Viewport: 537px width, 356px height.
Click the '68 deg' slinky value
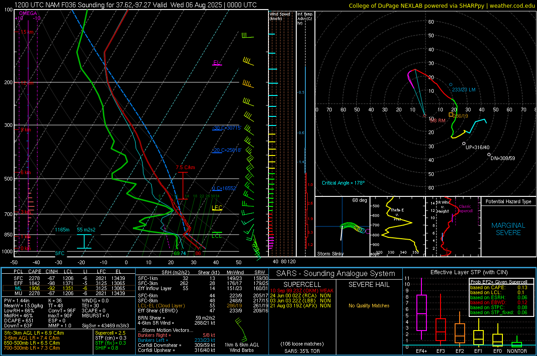[x=360, y=200]
